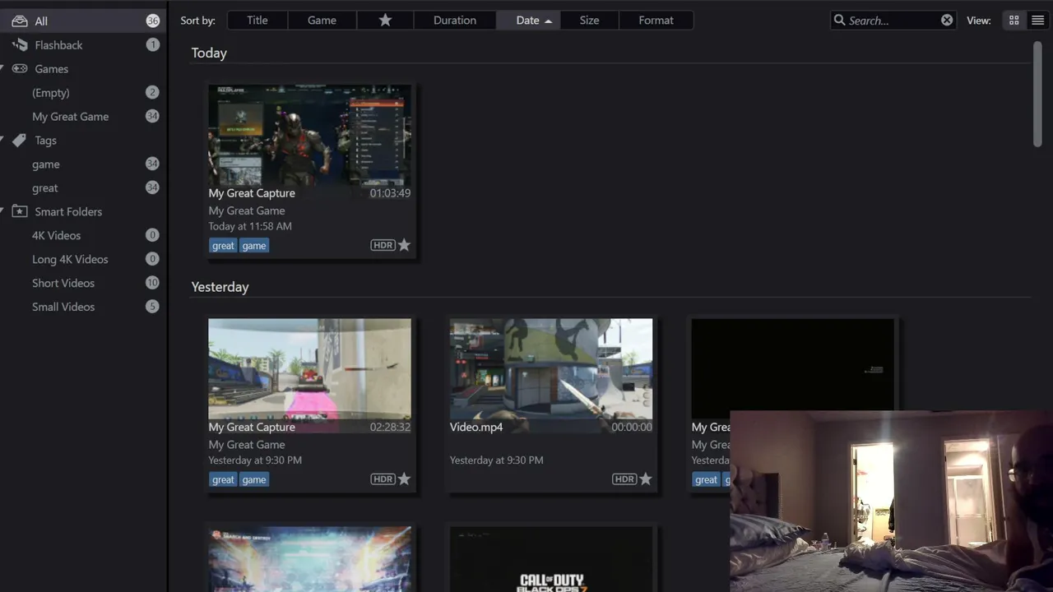Sort by Format
Screen dimensions: 1053x592
pos(656,20)
